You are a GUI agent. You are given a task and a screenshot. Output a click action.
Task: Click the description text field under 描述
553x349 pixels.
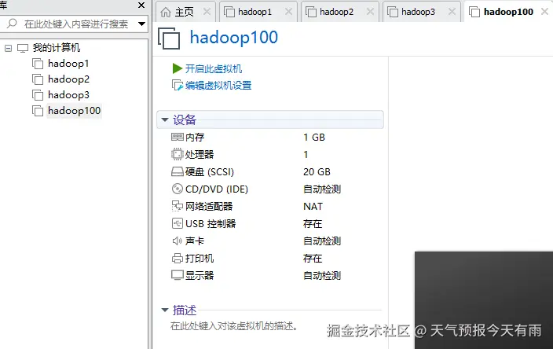point(234,326)
